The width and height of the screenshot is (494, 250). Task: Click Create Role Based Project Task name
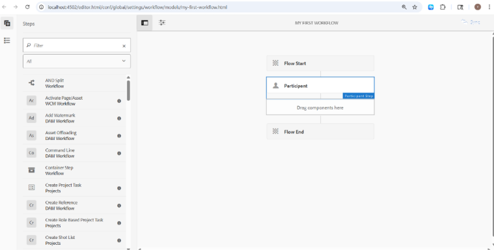[x=74, y=220]
